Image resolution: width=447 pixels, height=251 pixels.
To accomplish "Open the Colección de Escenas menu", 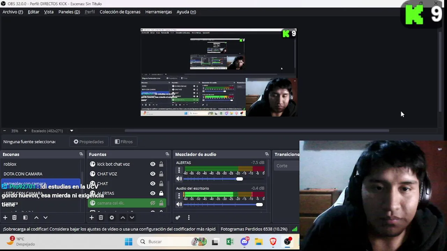I will pyautogui.click(x=120, y=12).
